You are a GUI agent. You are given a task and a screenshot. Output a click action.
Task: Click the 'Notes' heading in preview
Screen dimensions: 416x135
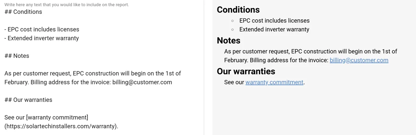(228, 40)
